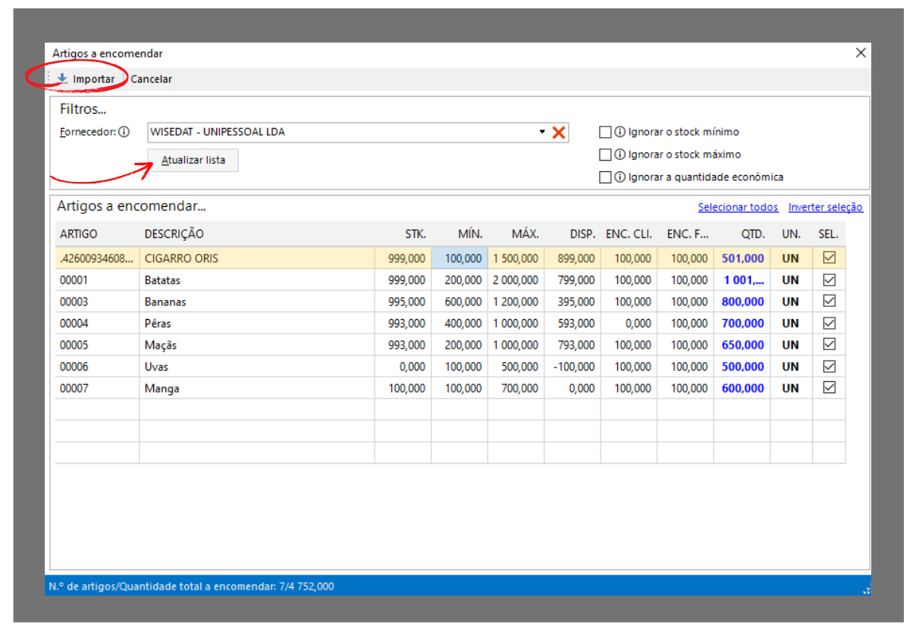Uncheck the SEL. box for Uvas

(x=829, y=366)
